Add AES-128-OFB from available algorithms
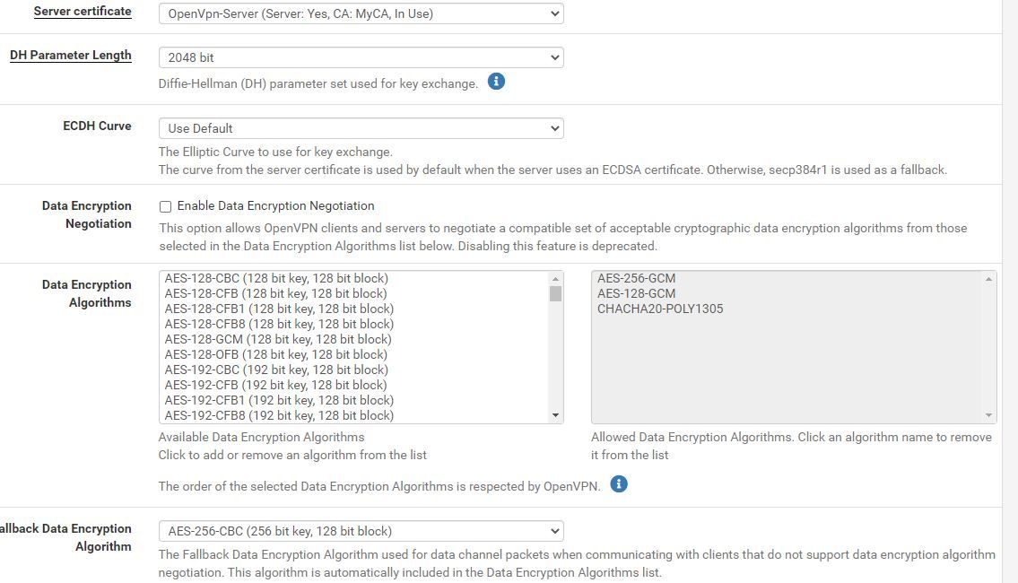 point(276,354)
